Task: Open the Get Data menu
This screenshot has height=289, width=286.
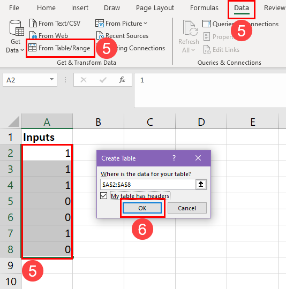Action: coord(15,37)
